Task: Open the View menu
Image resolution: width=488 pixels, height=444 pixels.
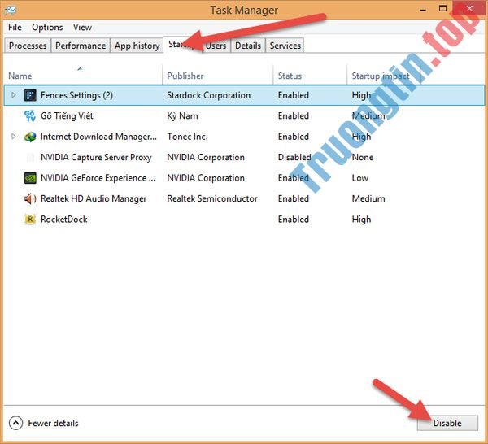Action: click(82, 28)
